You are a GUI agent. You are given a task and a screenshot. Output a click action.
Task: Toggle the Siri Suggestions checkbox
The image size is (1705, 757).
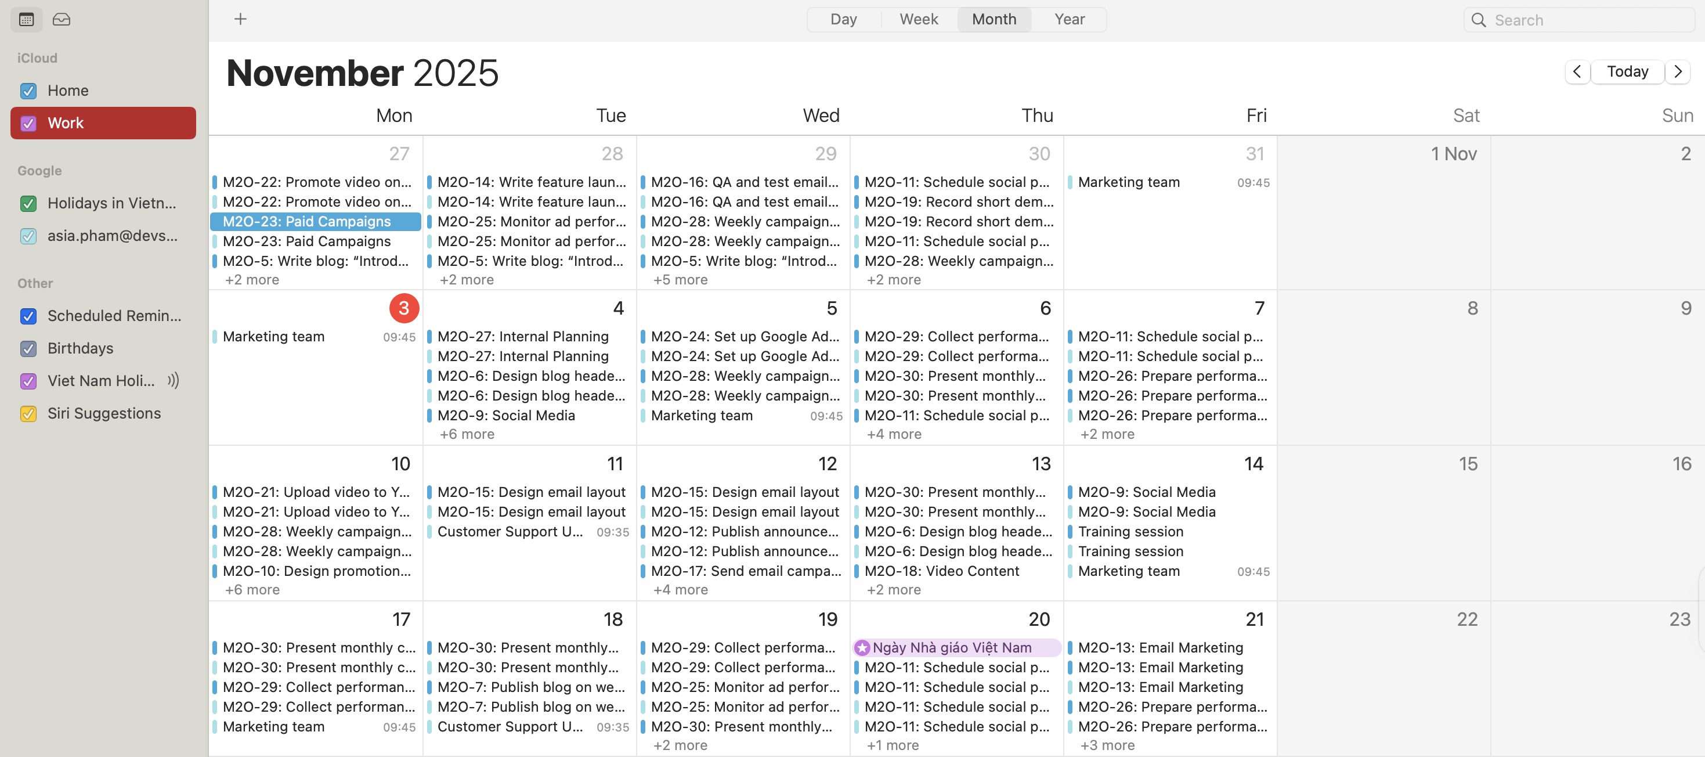28,413
